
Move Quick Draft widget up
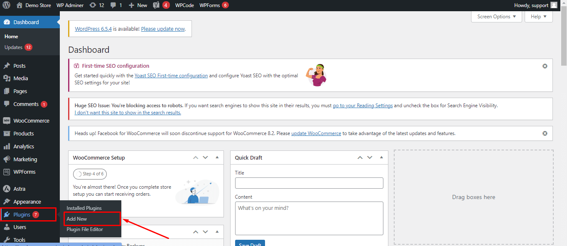coord(360,157)
